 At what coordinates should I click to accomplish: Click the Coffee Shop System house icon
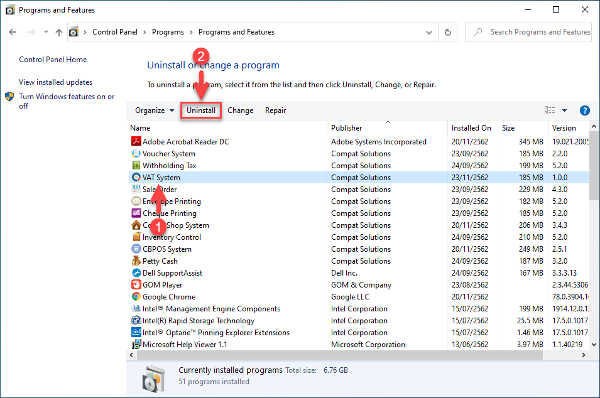tap(136, 225)
